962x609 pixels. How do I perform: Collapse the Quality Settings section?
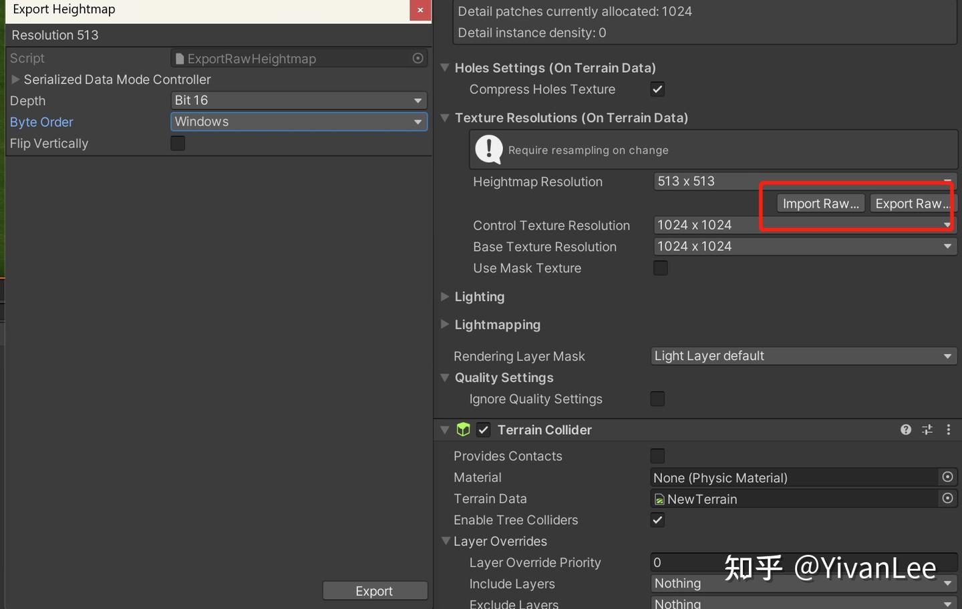pos(445,377)
